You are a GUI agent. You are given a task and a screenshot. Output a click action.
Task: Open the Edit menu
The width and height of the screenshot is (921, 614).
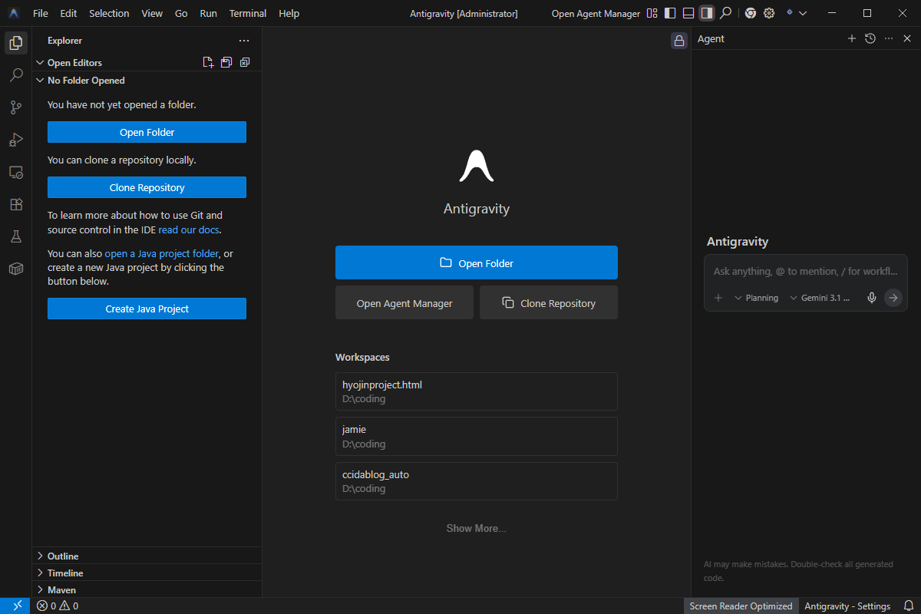point(68,13)
